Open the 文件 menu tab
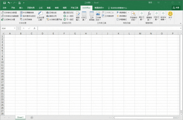Image resolution: width=183 pixels, height=120 pixels. [4, 8]
